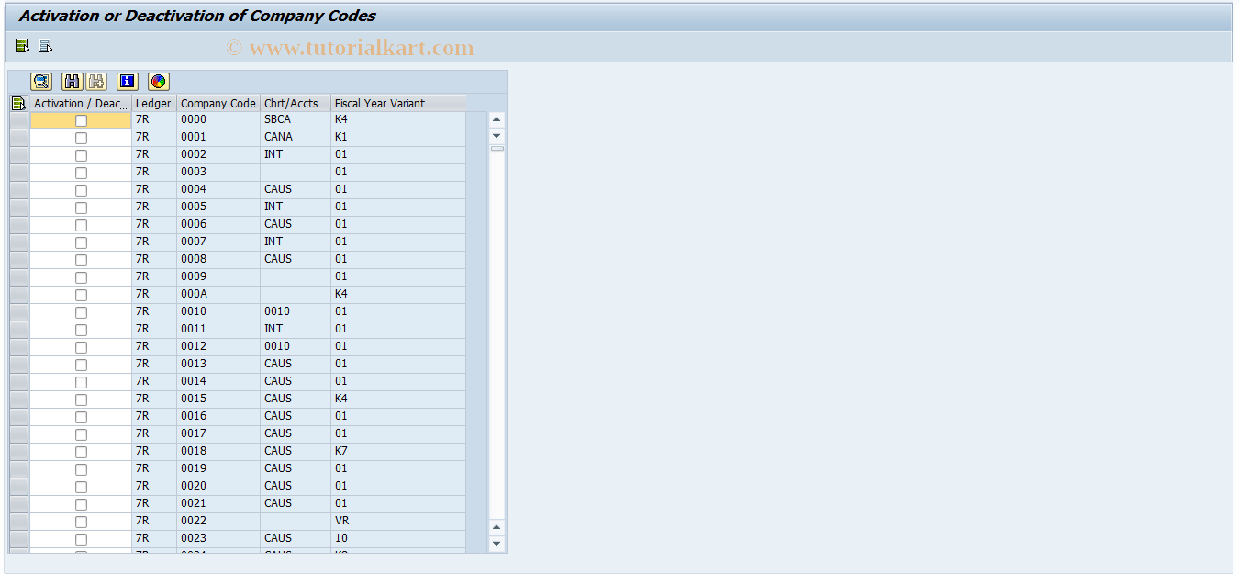Click company code cell 0016
Image resolution: width=1239 pixels, height=574 pixels.
click(218, 417)
